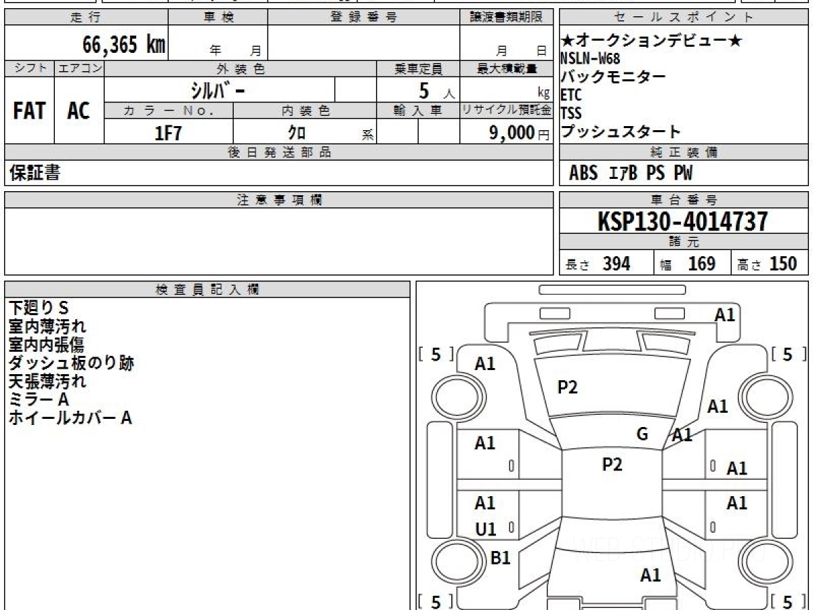Select the seating capacity 5 人
The height and width of the screenshot is (610, 813).
436,90
